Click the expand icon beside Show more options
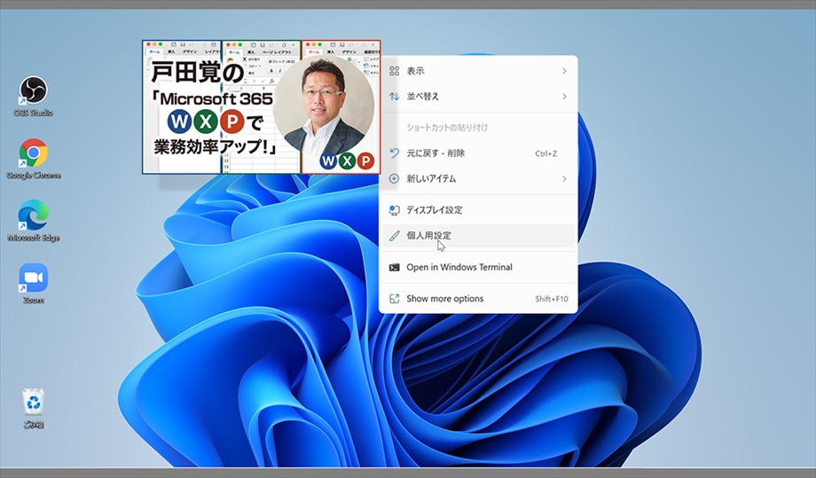This screenshot has height=478, width=816. point(395,299)
